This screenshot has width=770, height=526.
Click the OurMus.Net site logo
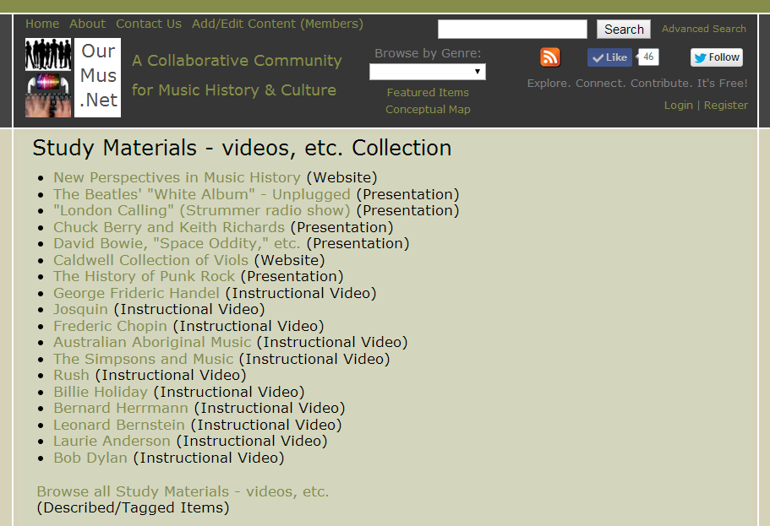(73, 78)
